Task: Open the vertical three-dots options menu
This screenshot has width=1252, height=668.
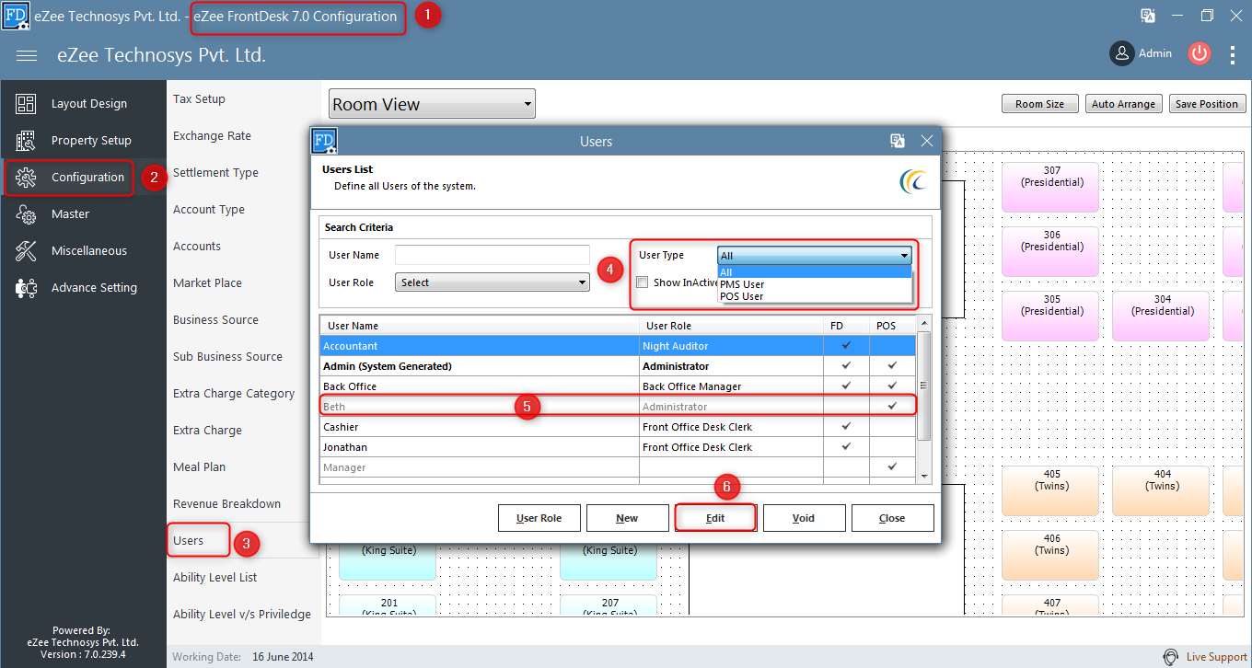Action: (1233, 54)
